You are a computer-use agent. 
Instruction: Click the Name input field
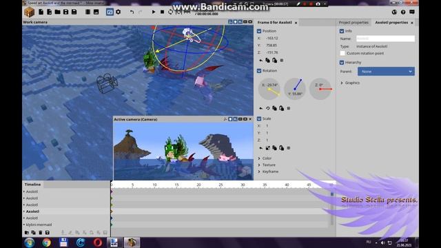(385, 39)
